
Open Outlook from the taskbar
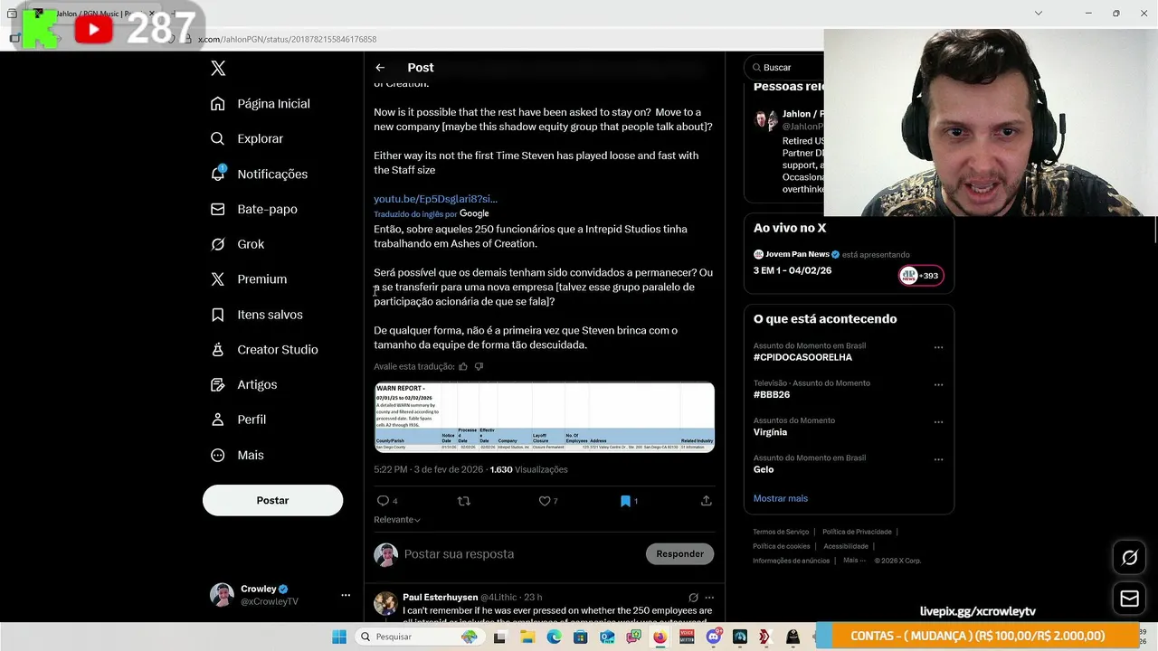pyautogui.click(x=607, y=637)
